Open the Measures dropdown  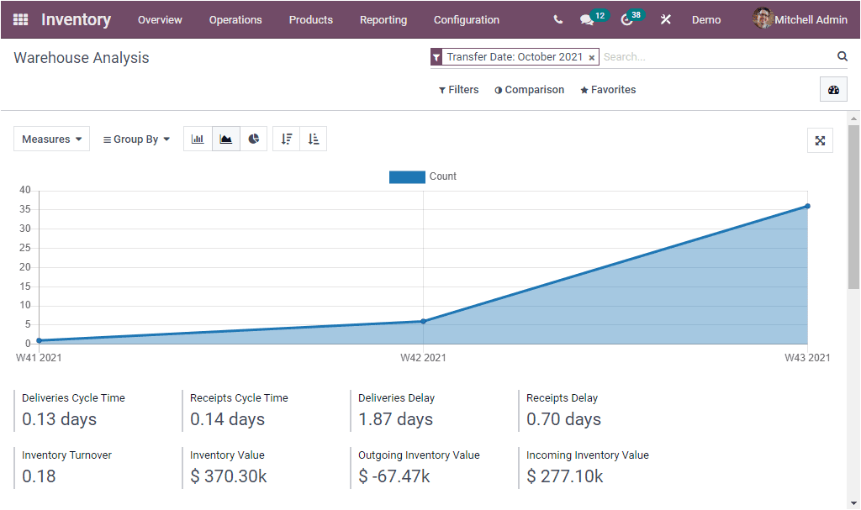click(51, 138)
